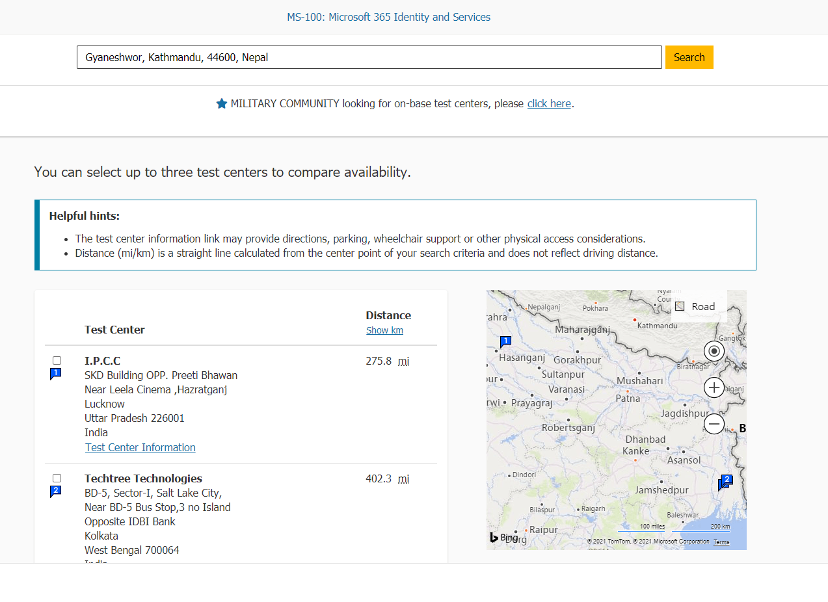
Task: Click the 402.3 mi distance value
Action: 387,478
